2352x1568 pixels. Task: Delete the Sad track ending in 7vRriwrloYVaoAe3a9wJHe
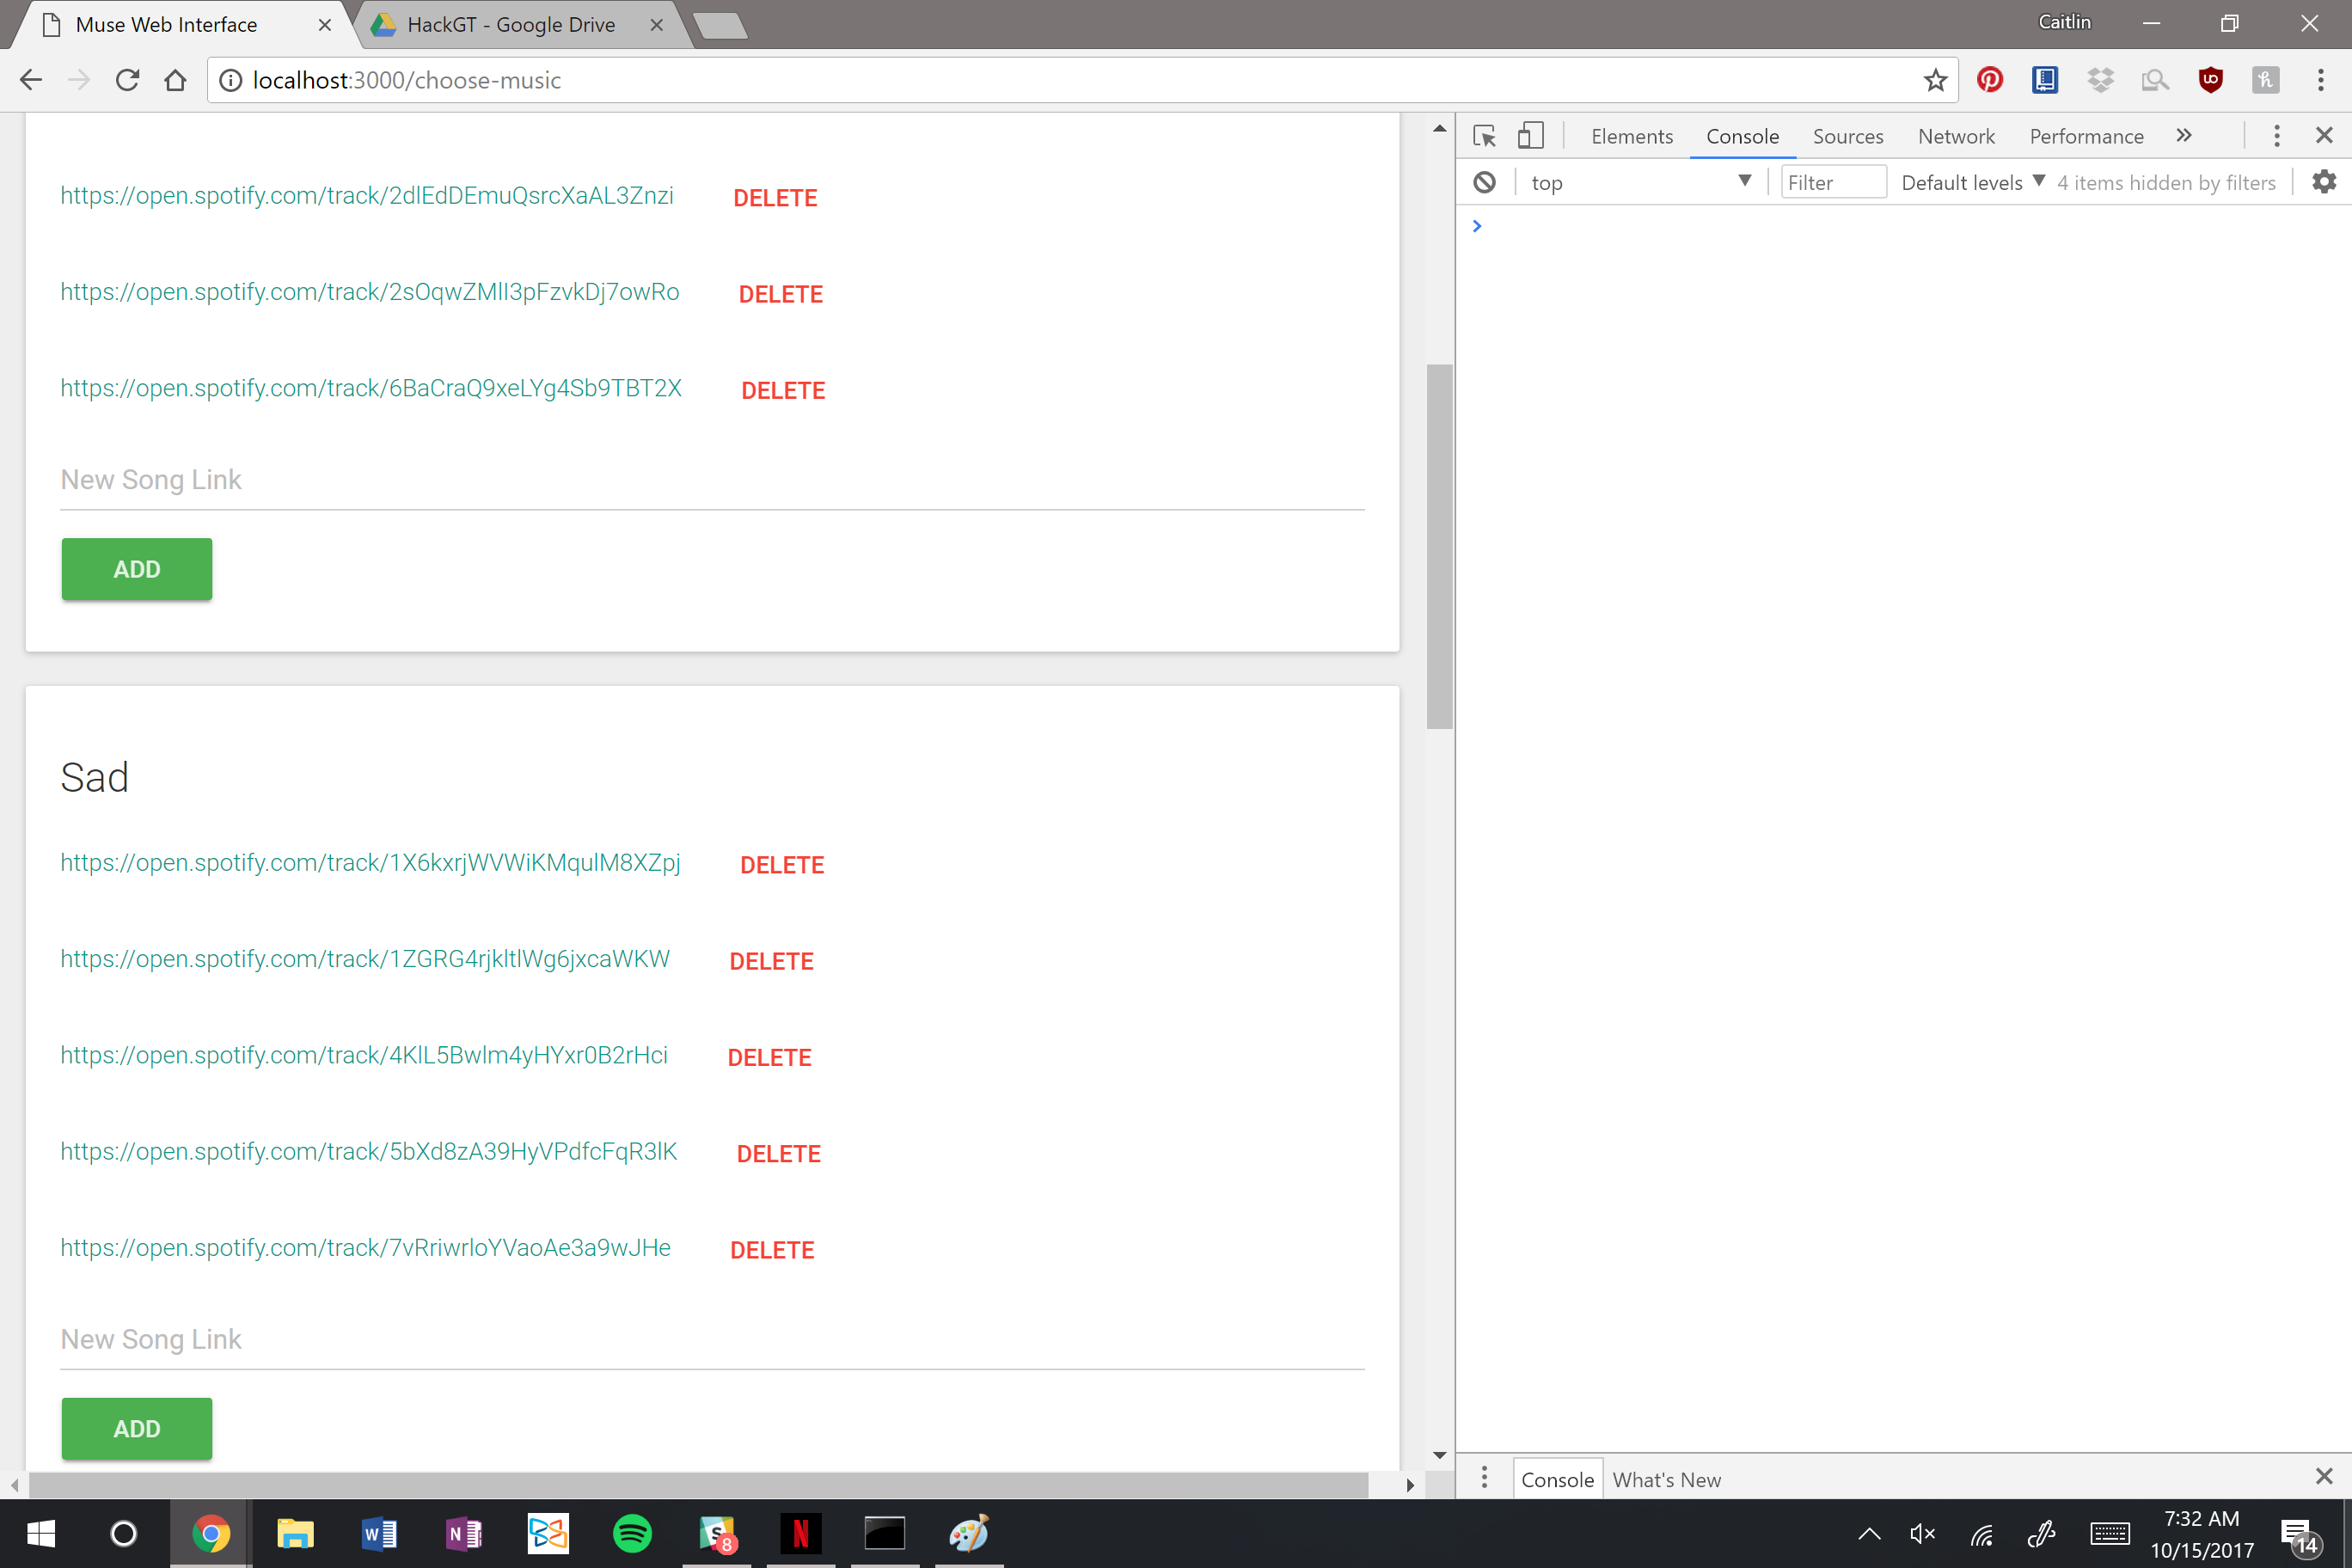772,1250
